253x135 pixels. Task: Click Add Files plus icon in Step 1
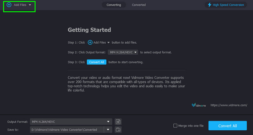click(x=90, y=42)
